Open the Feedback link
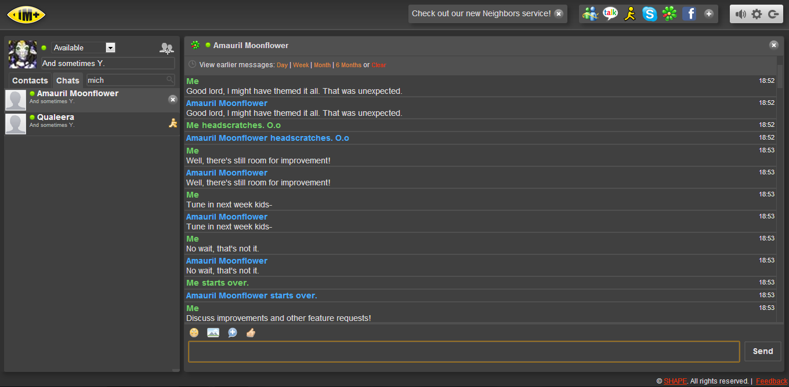 click(772, 381)
